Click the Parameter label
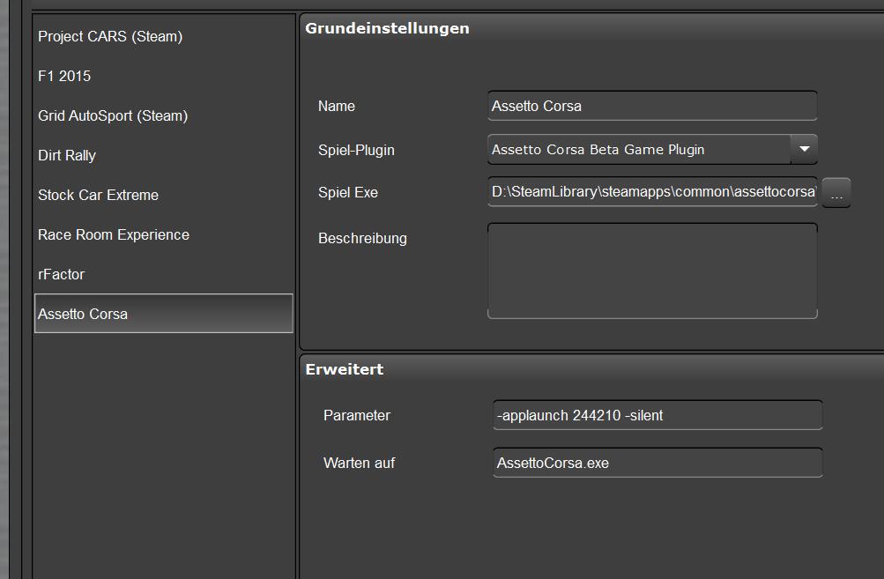 click(x=357, y=415)
